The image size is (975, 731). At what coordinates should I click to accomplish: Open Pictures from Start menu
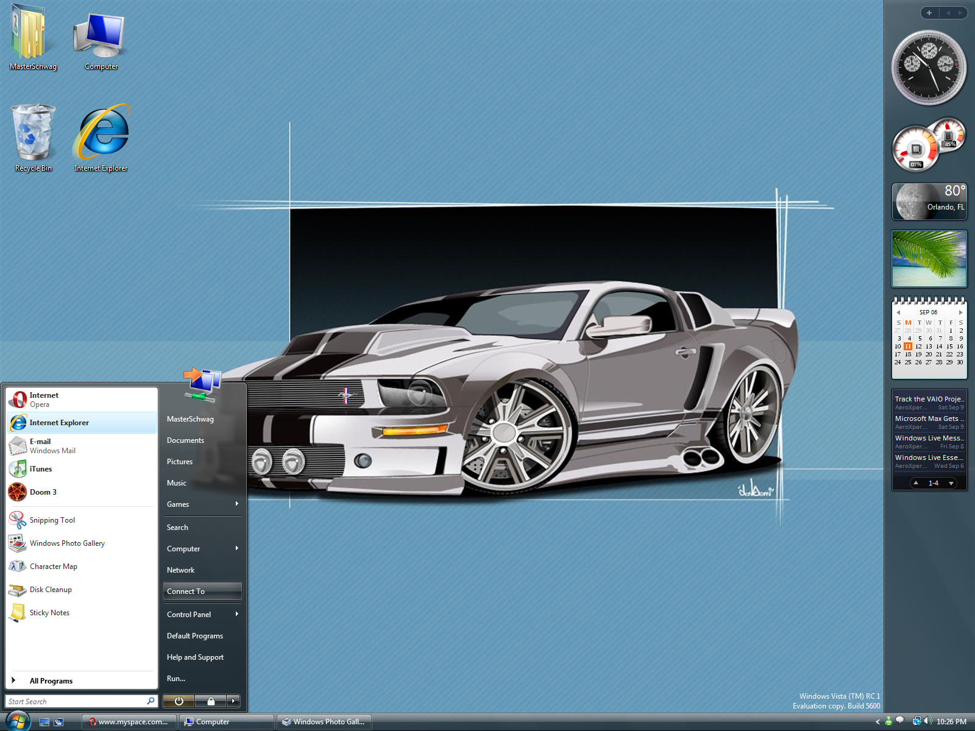pos(202,462)
